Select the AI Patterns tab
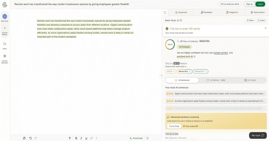The width and height of the screenshot is (269, 141). click(x=215, y=80)
